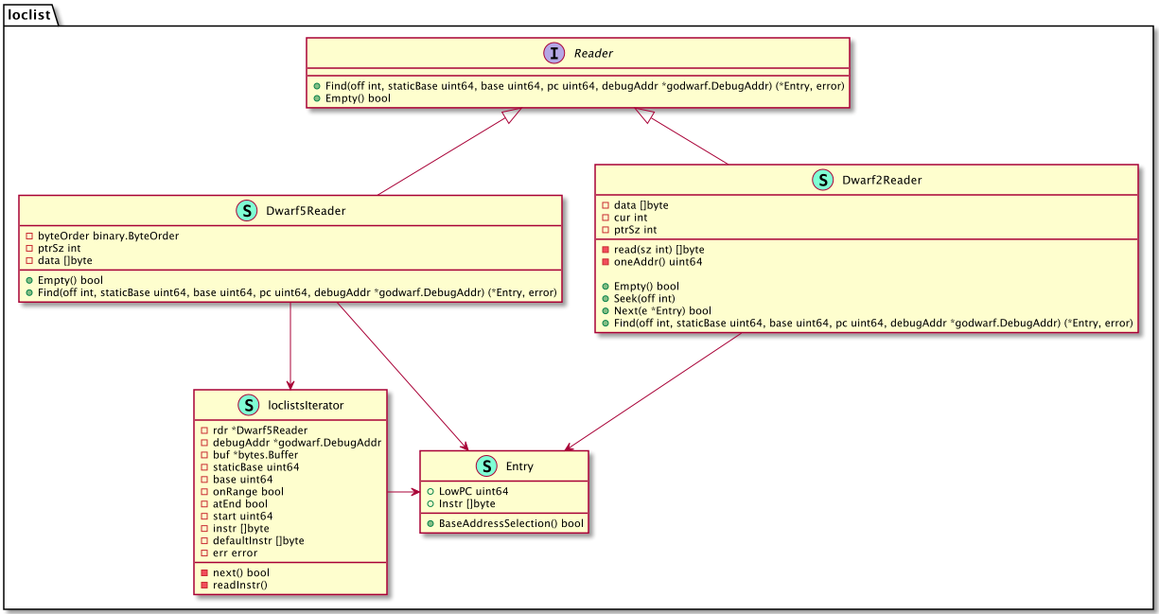Click the Find method in Reader interface
Screen dimensions: 1159x614
click(581, 85)
